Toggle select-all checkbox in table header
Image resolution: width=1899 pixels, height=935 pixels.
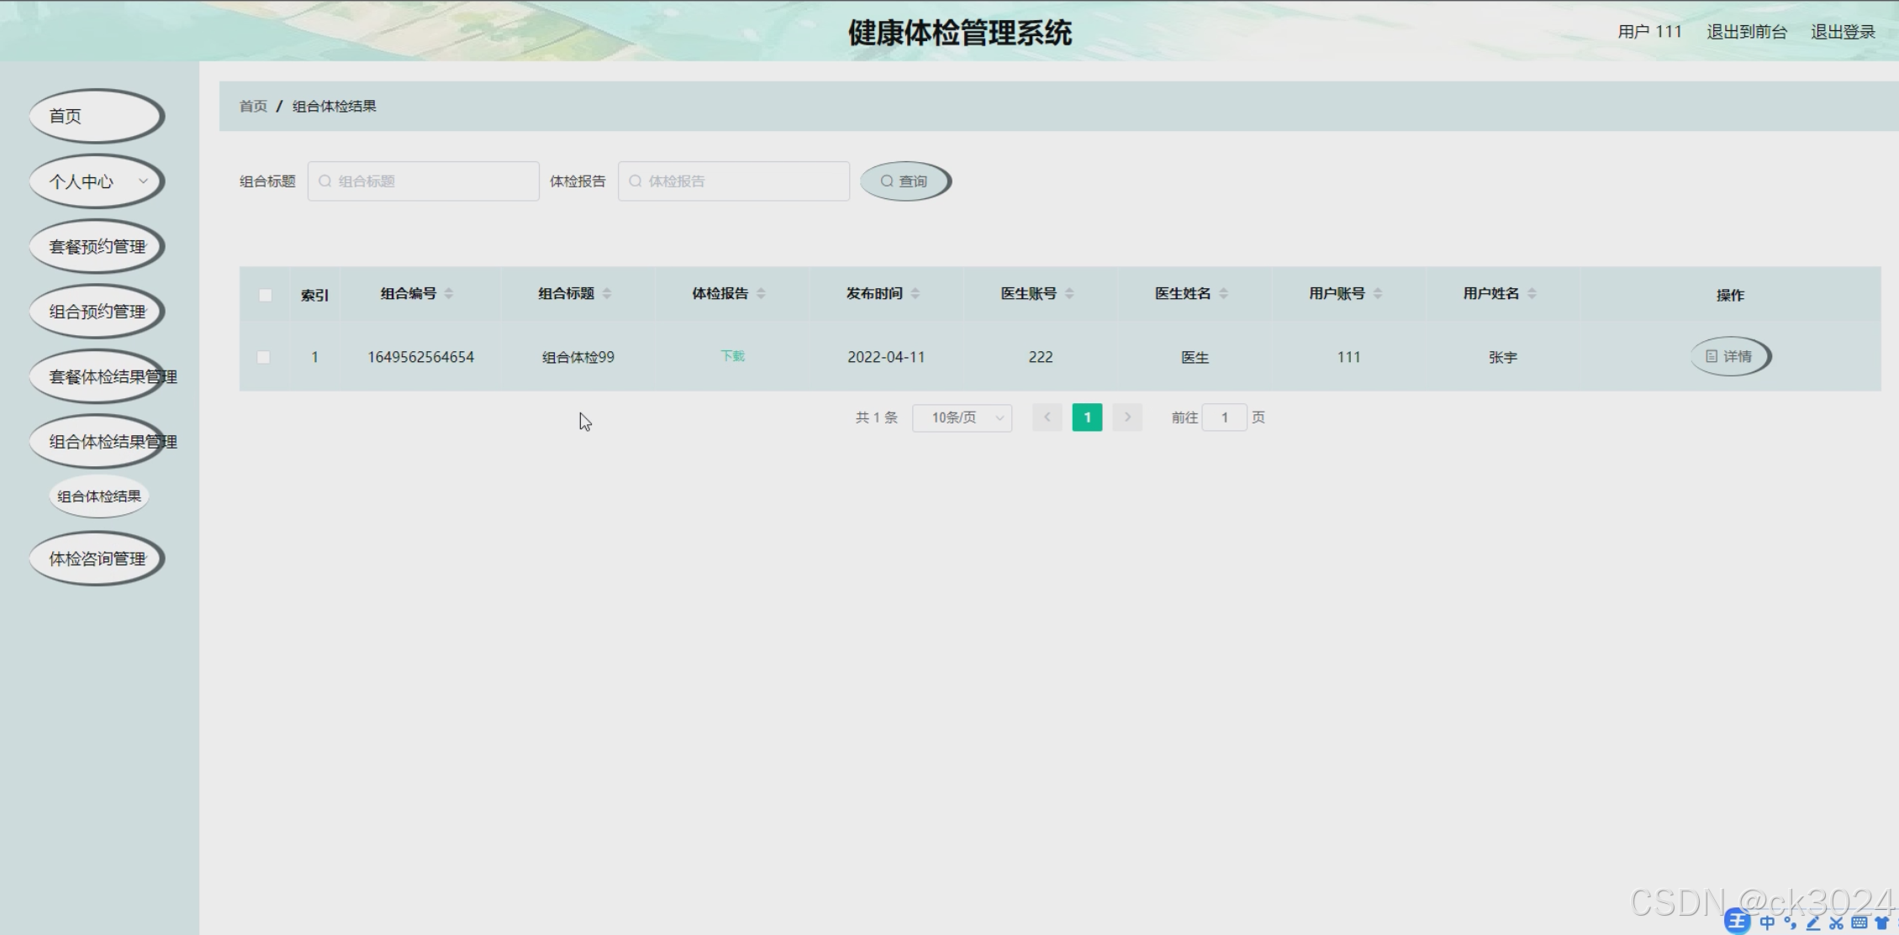pos(265,295)
